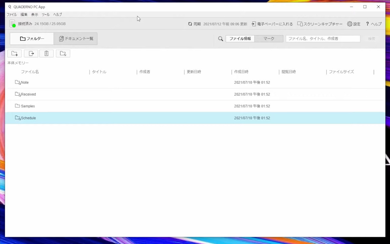The width and height of the screenshot is (390, 244).
Task: Sort by 閲覧日時 column header
Action: point(289,72)
